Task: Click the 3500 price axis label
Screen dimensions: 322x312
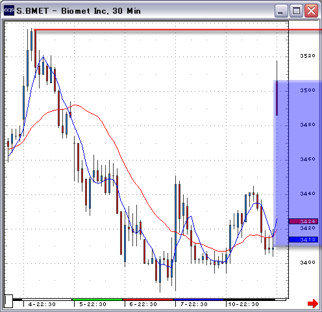Action: click(308, 90)
